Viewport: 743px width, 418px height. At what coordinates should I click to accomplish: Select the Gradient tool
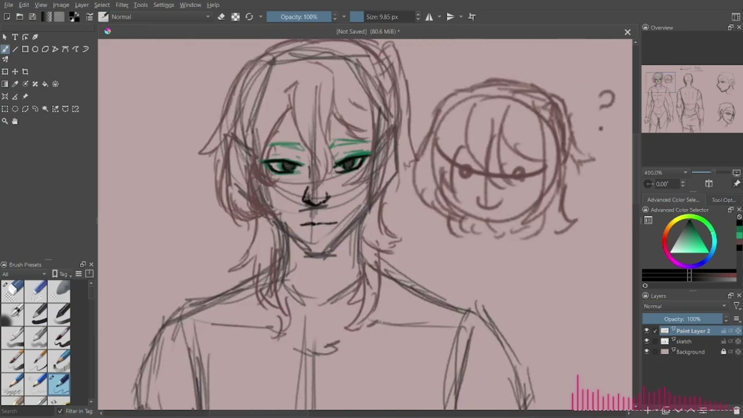5,84
